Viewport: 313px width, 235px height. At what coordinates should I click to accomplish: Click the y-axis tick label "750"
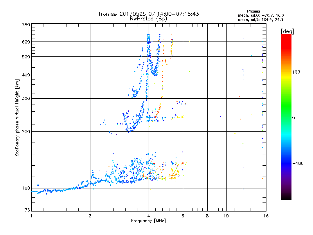click(26, 25)
